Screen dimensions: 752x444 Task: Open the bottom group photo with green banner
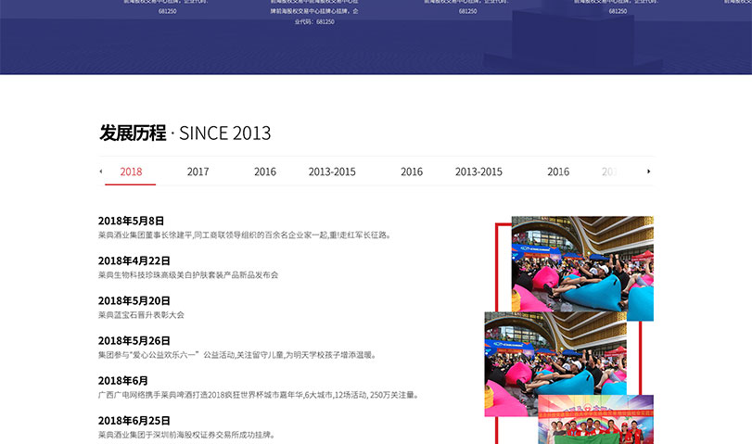(595, 420)
